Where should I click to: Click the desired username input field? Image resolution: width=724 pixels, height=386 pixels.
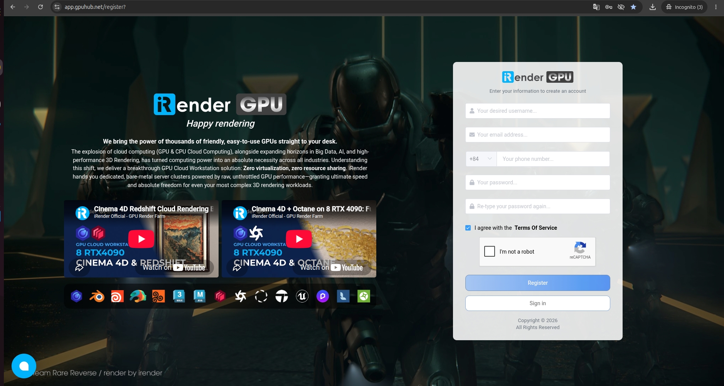point(538,111)
